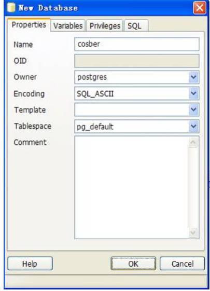Expand the Template dropdown arrow
This screenshot has width=210, height=291.
coord(194,109)
